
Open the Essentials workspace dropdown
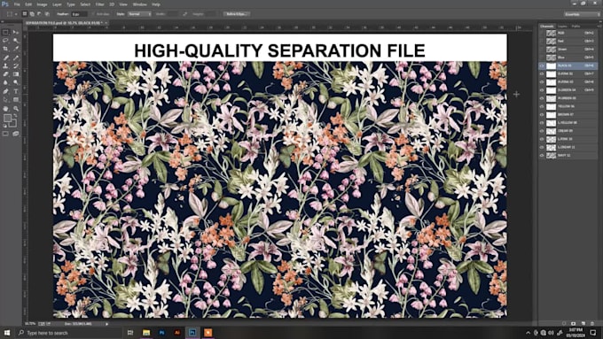(582, 14)
